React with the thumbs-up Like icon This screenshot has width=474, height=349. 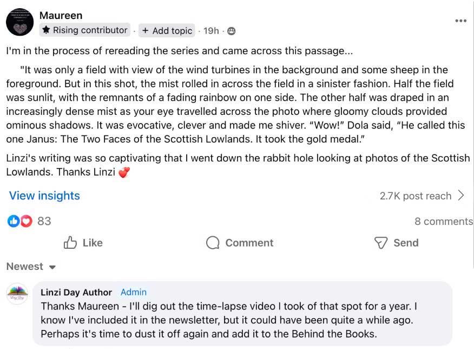click(71, 243)
